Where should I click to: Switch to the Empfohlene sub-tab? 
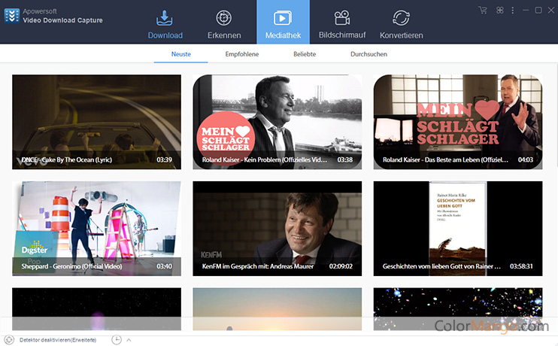(241, 54)
